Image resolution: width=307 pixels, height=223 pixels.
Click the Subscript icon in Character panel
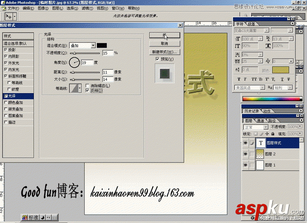tap(273, 79)
